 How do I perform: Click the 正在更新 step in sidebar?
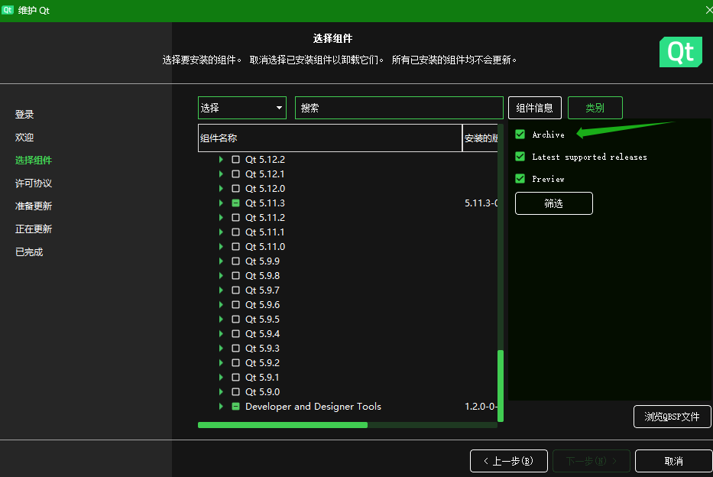pos(34,229)
